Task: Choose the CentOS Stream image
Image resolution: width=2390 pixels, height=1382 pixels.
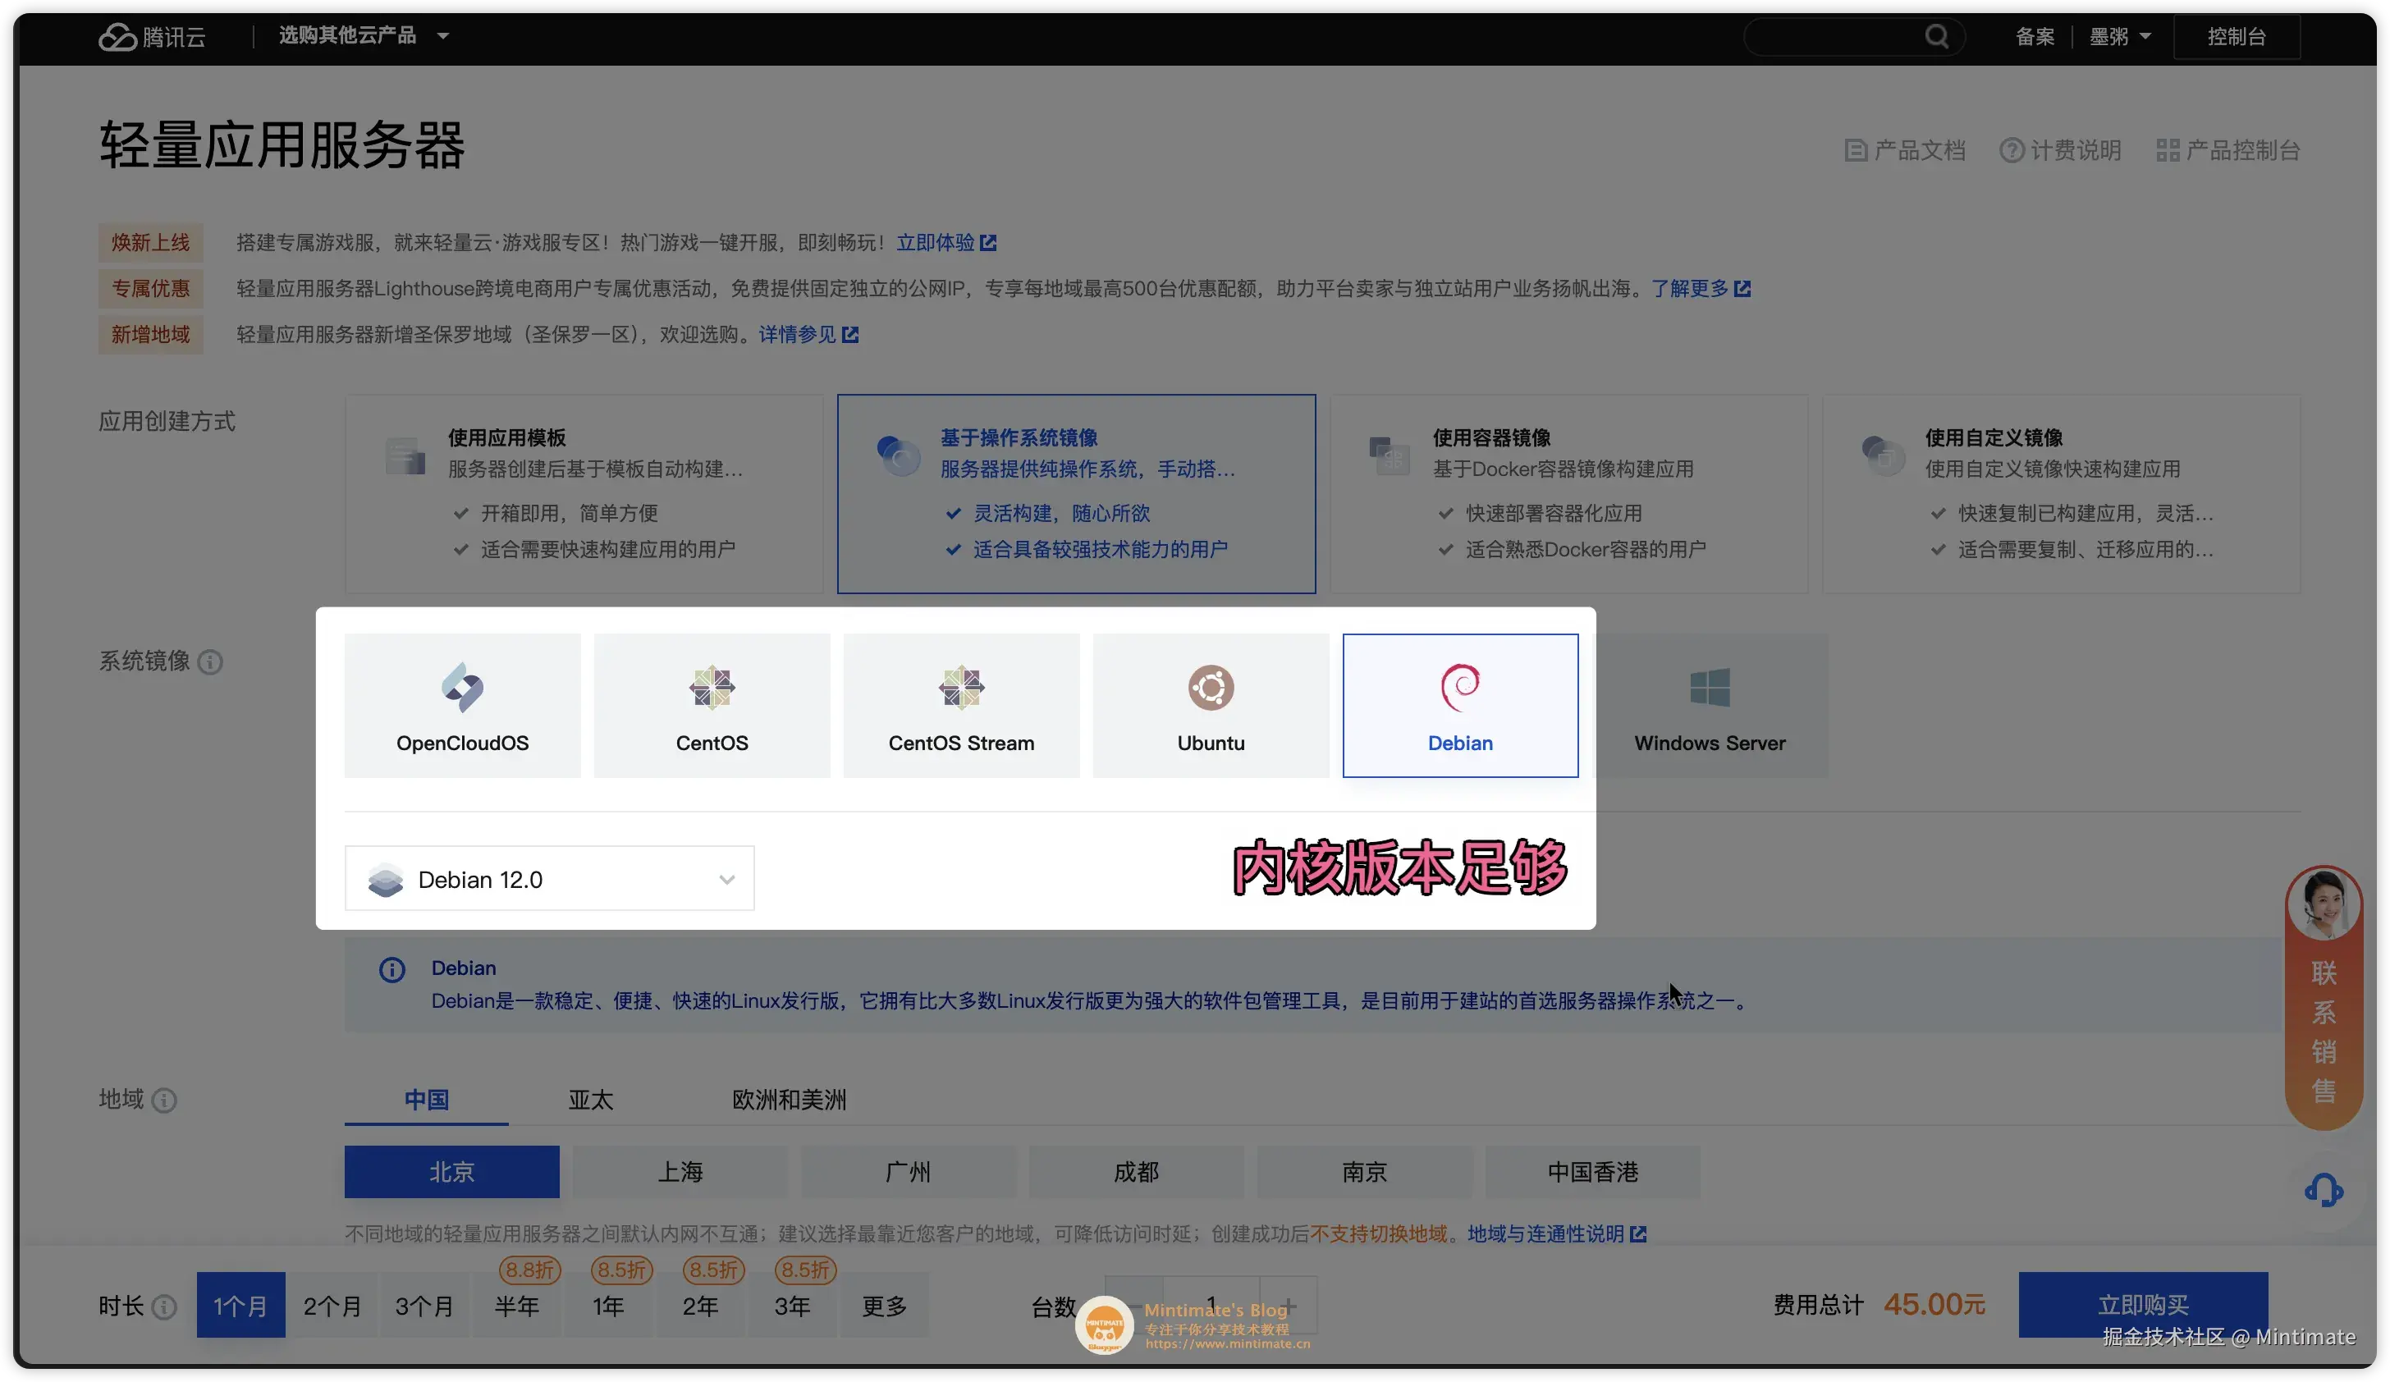Action: [x=961, y=706]
